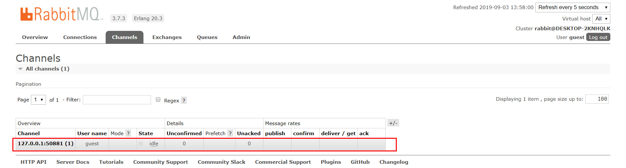Image resolution: width=626 pixels, height=168 pixels.
Task: Sort by the confirm column header
Action: coord(304,133)
